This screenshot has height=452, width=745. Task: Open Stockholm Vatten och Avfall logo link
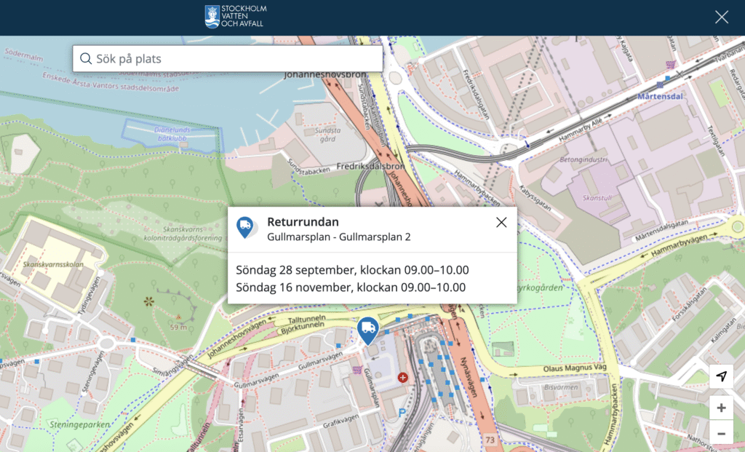236,17
